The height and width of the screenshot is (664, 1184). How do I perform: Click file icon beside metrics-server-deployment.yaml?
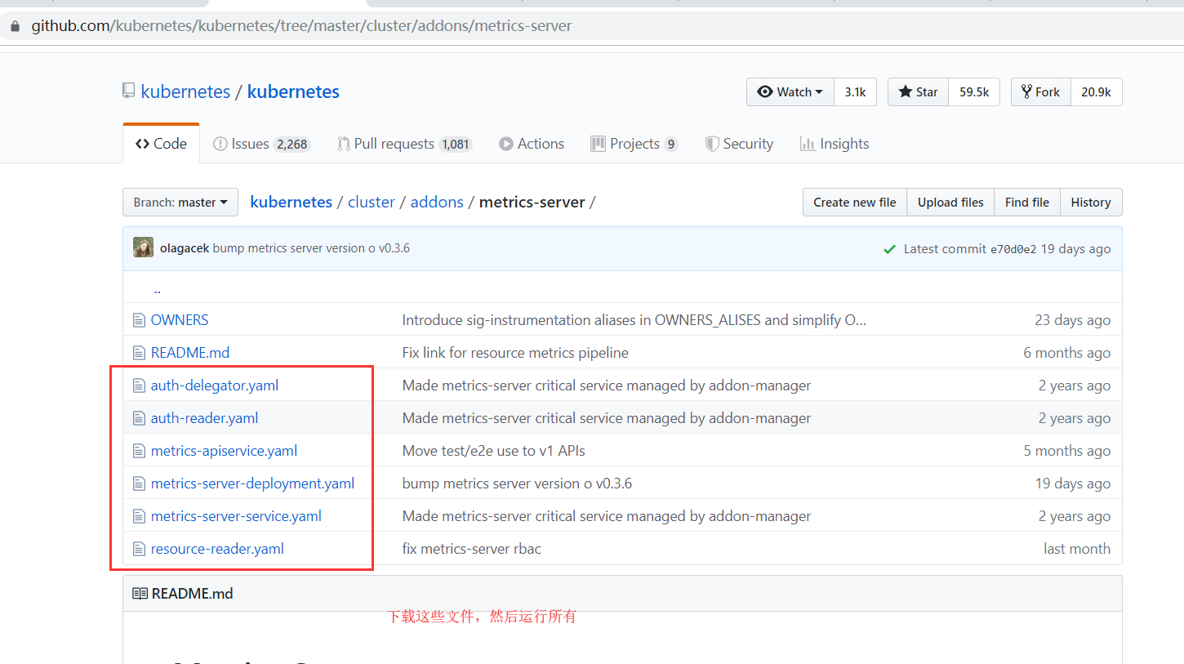(140, 484)
